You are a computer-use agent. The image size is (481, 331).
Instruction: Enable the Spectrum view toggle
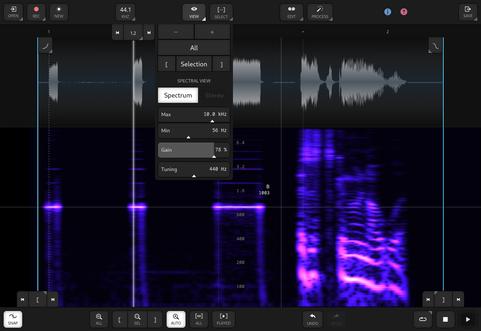pyautogui.click(x=178, y=95)
